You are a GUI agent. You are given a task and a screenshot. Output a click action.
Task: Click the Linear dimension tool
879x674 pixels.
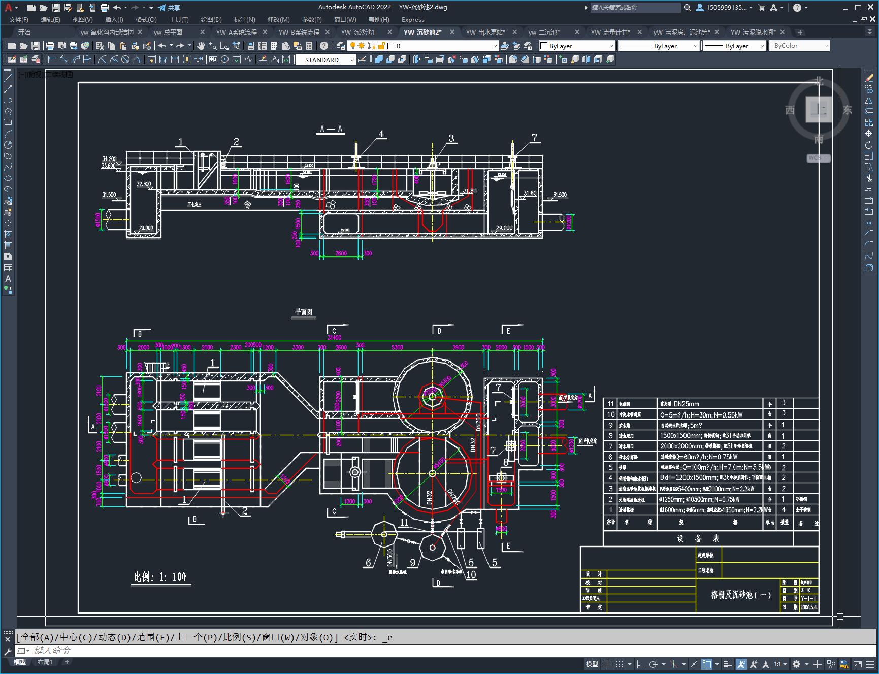tap(52, 59)
